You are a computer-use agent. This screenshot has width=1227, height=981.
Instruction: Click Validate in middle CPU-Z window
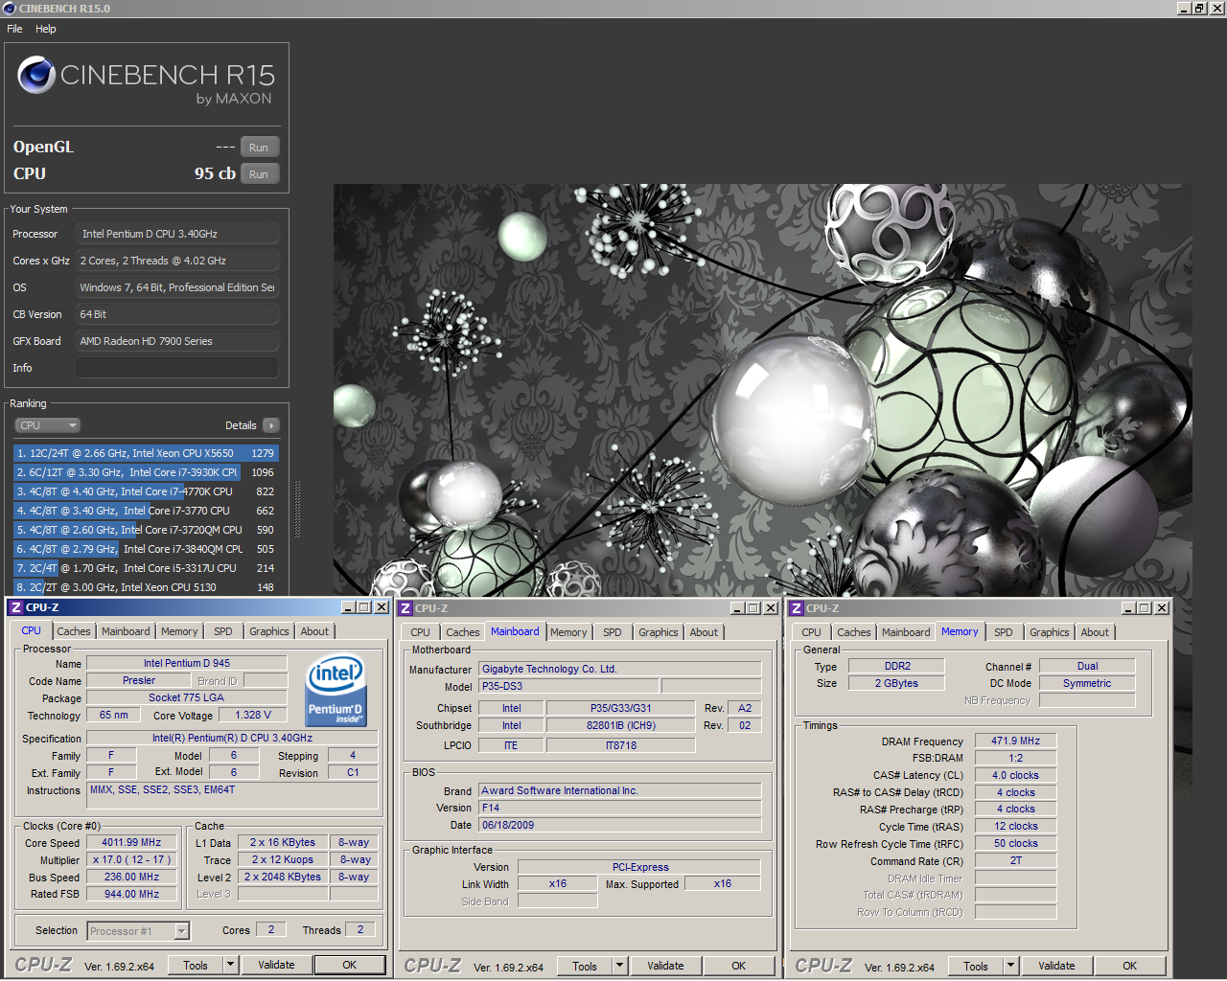coord(665,967)
